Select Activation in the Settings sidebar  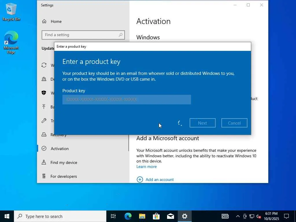tap(60, 149)
